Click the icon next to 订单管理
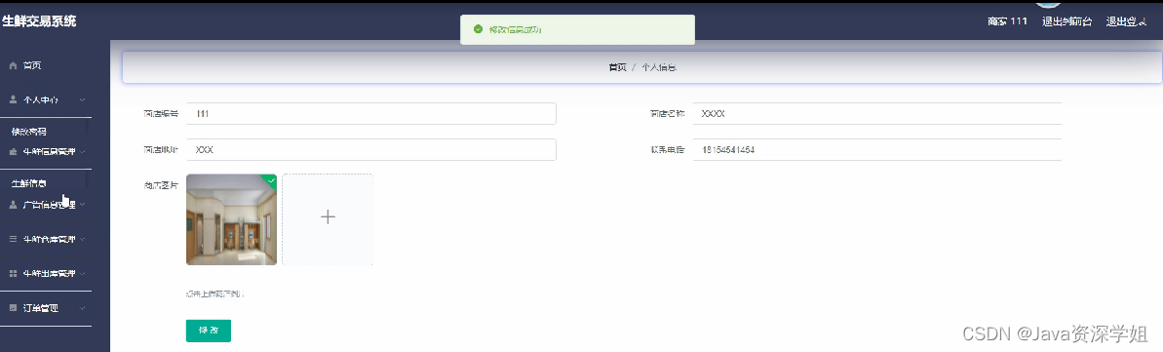 point(13,307)
